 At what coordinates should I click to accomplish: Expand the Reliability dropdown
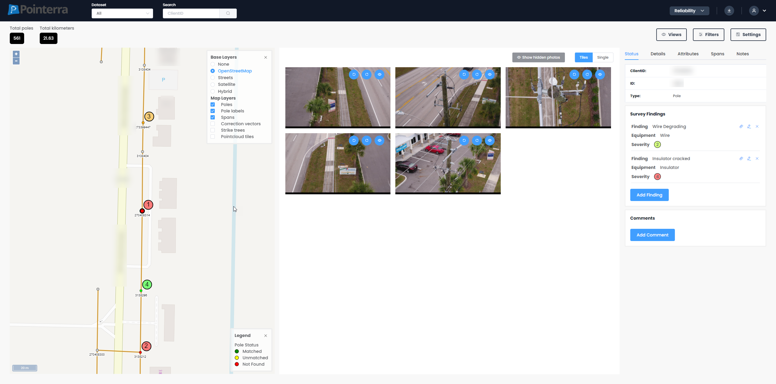coord(689,11)
